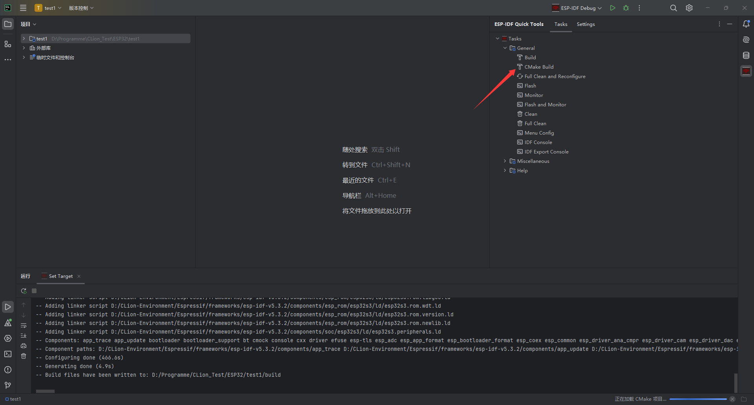This screenshot has width=754, height=405.
Task: Toggle soft-wrap in the console
Action: 24,325
